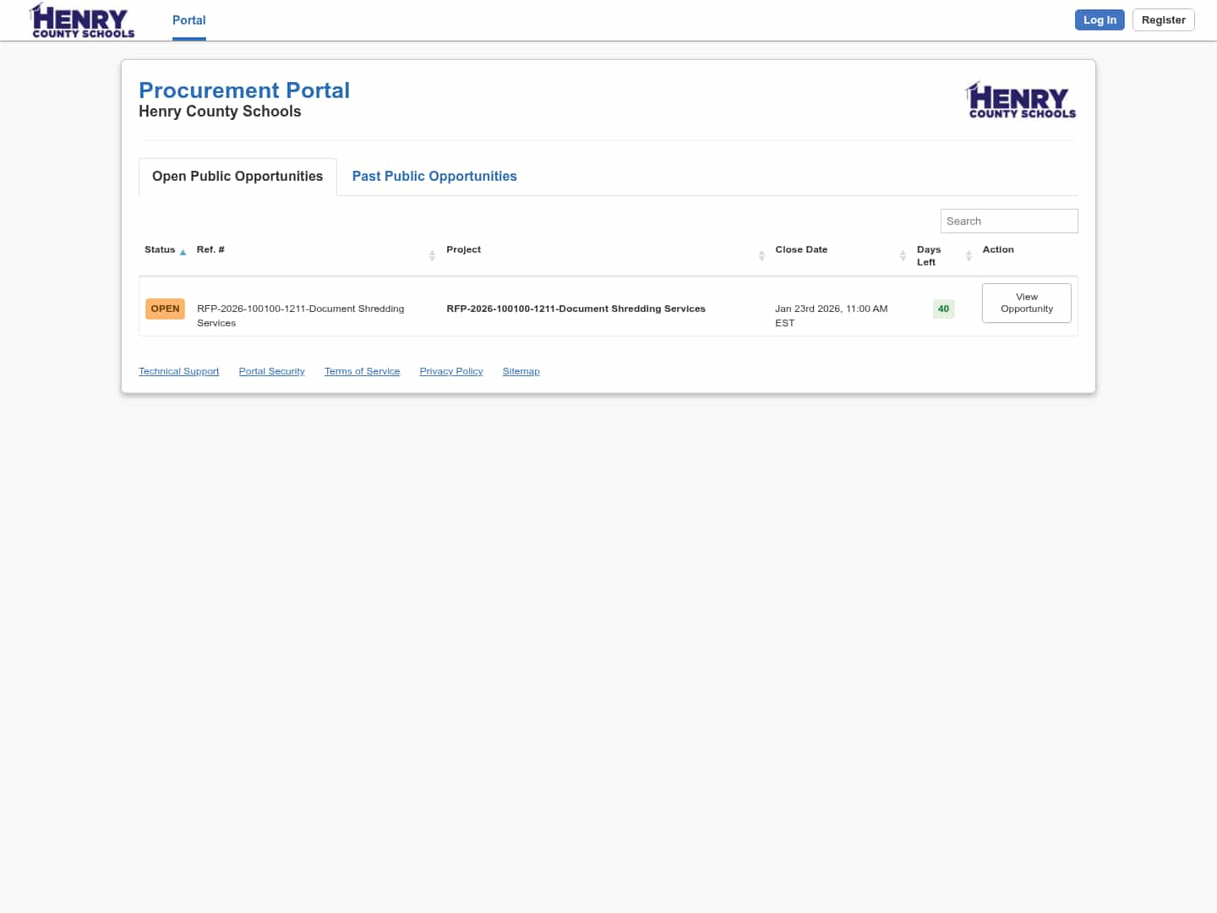Viewport: 1217px width, 913px height.
Task: Switch to Past Public Opportunities tab
Action: (434, 176)
